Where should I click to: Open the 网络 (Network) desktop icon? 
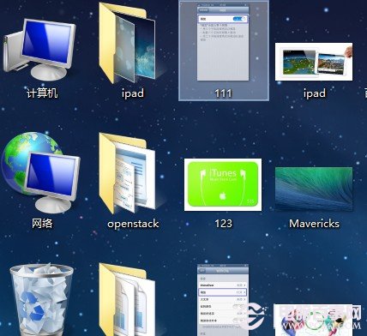pyautogui.click(x=40, y=173)
